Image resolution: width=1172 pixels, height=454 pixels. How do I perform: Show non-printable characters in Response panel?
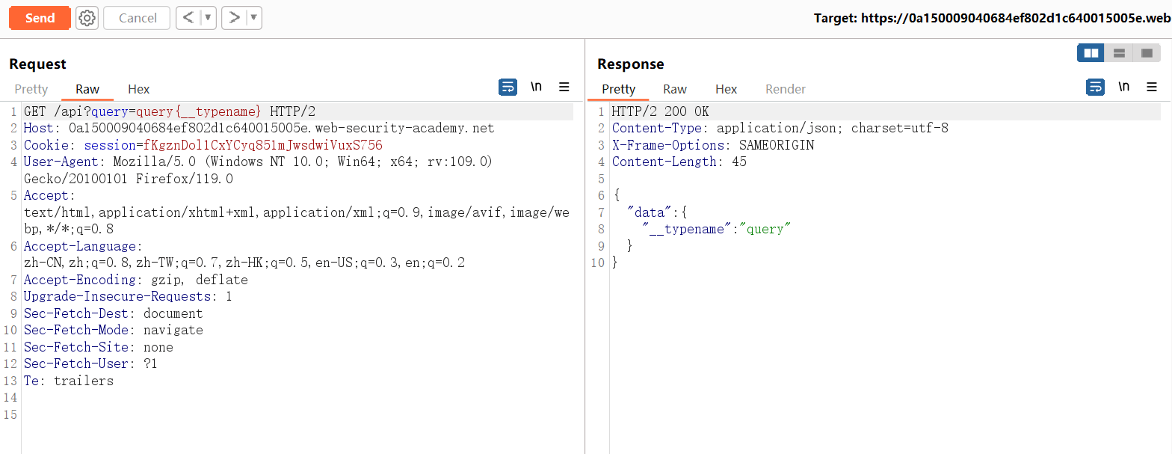(x=1123, y=88)
